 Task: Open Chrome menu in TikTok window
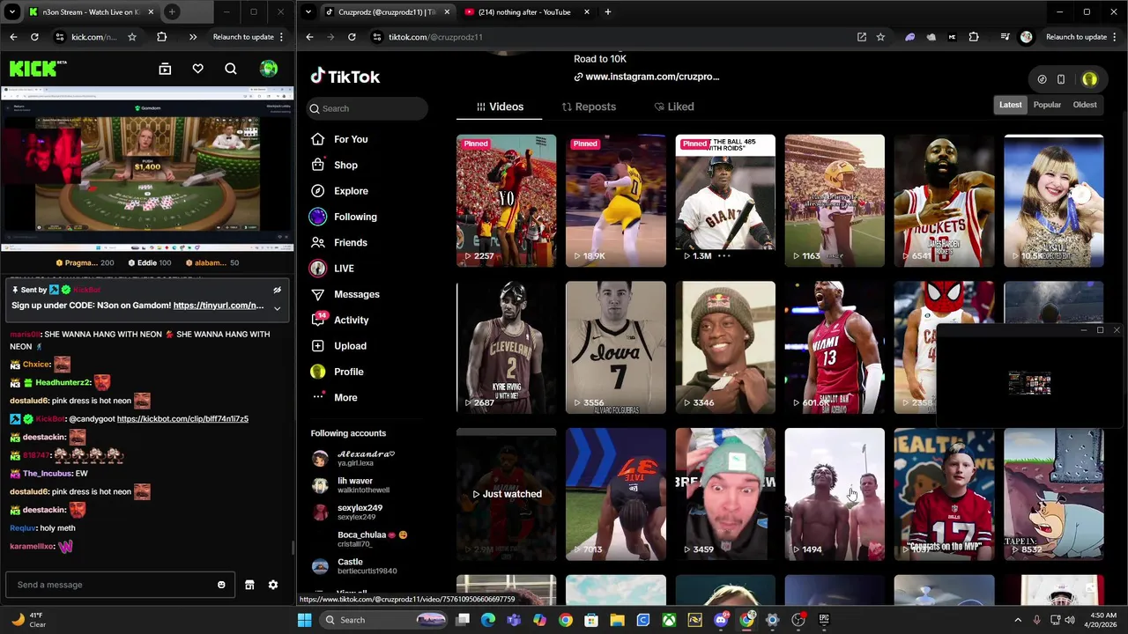tap(1117, 37)
